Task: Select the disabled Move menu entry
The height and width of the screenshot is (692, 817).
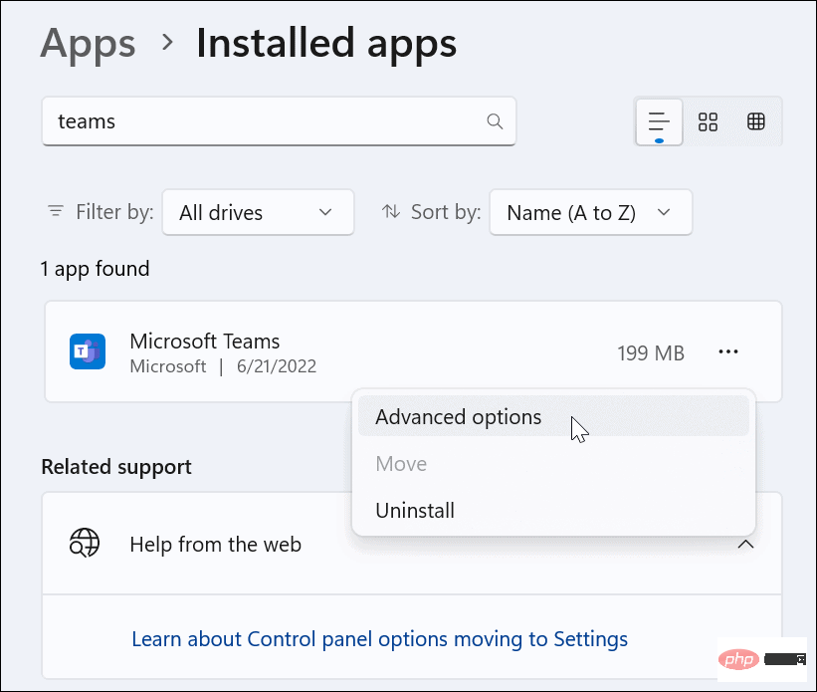Action: [x=553, y=464]
